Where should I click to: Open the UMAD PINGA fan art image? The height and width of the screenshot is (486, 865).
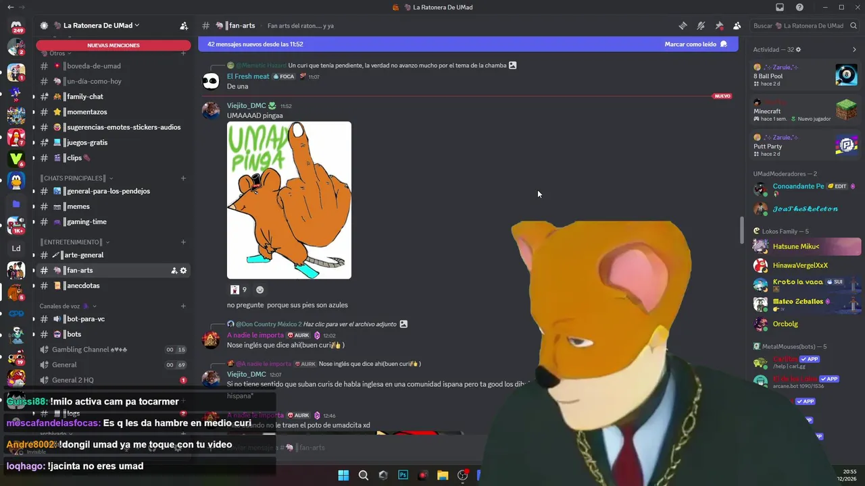(x=289, y=200)
